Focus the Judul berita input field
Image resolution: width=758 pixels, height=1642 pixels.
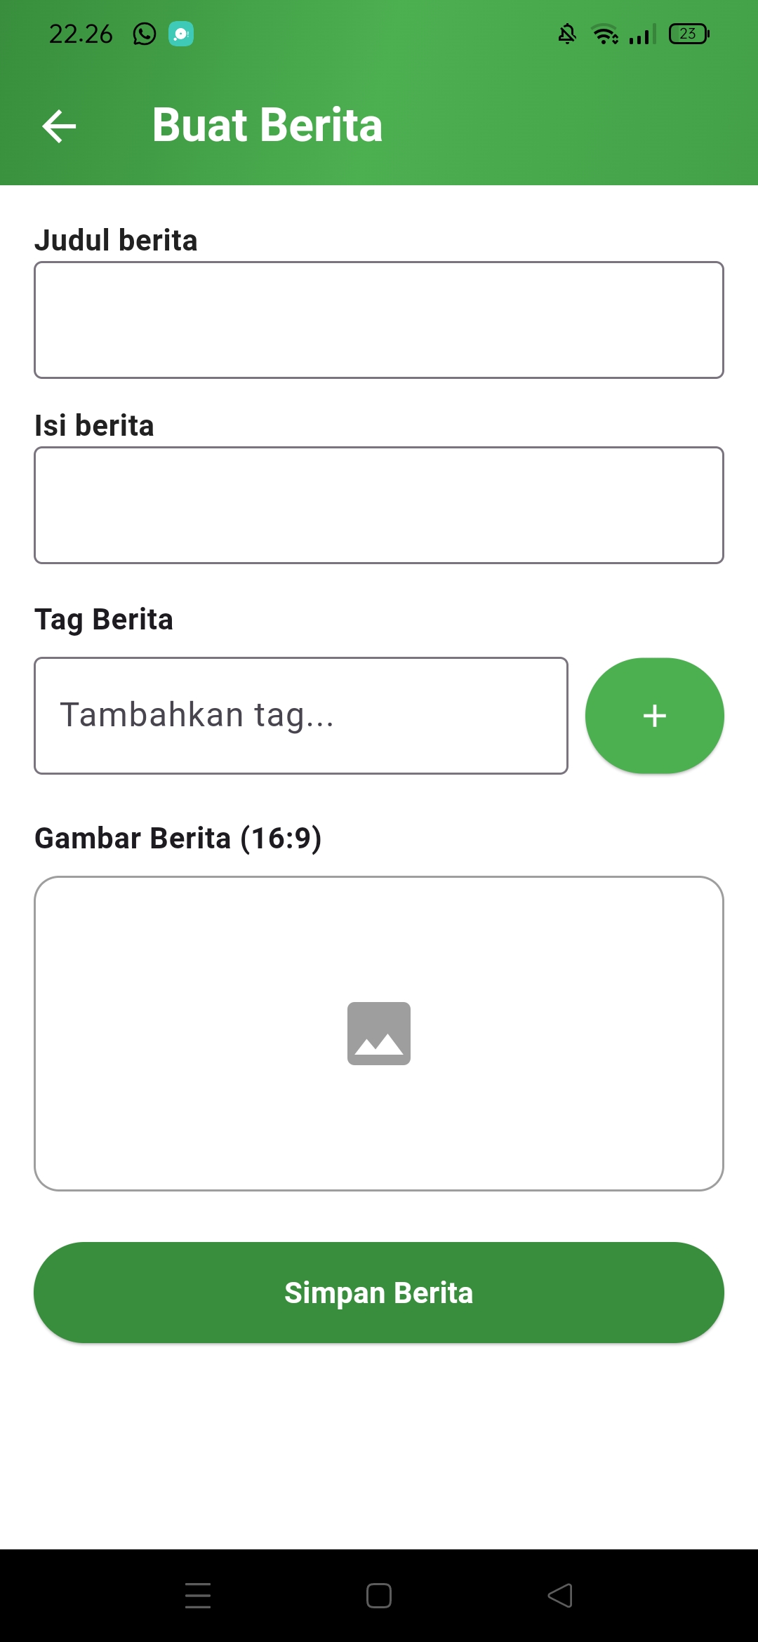pyautogui.click(x=379, y=320)
